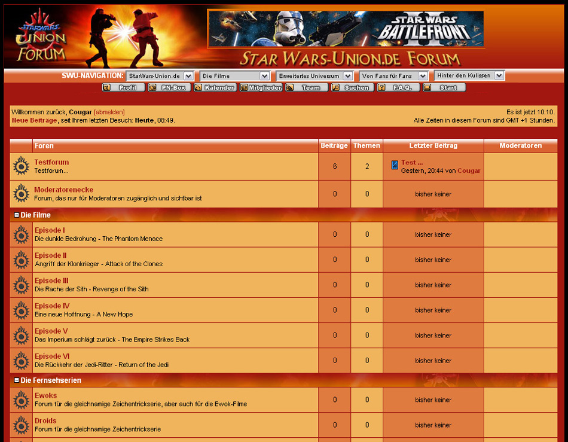Image resolution: width=568 pixels, height=442 pixels.
Task: Click the Episode III forum status icon
Action: [22, 285]
